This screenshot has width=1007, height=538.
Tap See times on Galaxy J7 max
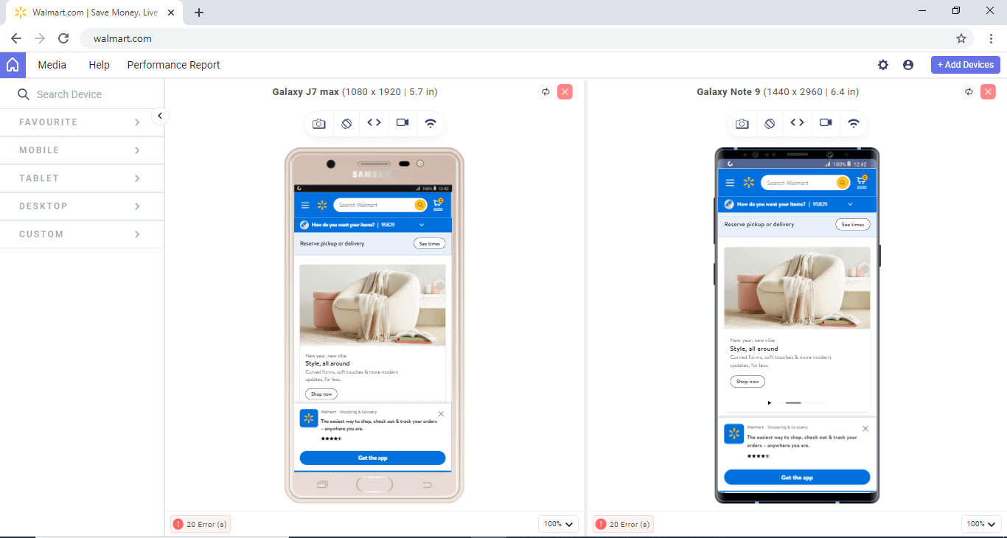[429, 243]
